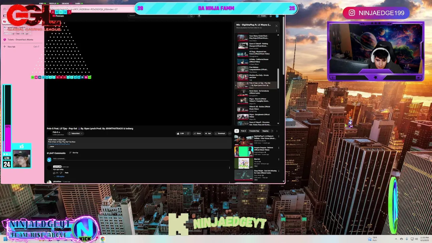Dislike the top comment

61,173
